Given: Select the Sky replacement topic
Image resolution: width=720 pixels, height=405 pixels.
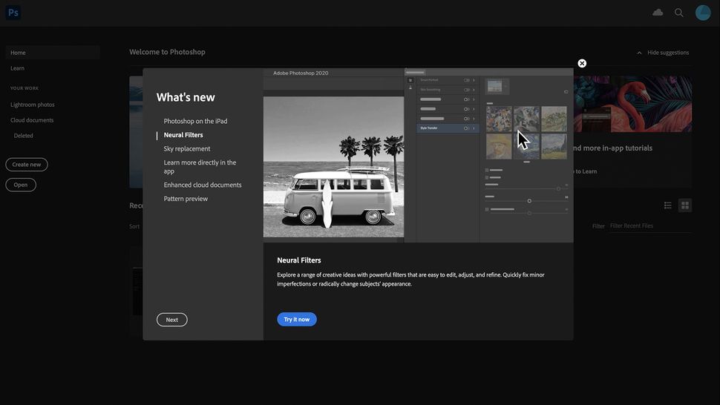Looking at the screenshot, I should [187, 148].
